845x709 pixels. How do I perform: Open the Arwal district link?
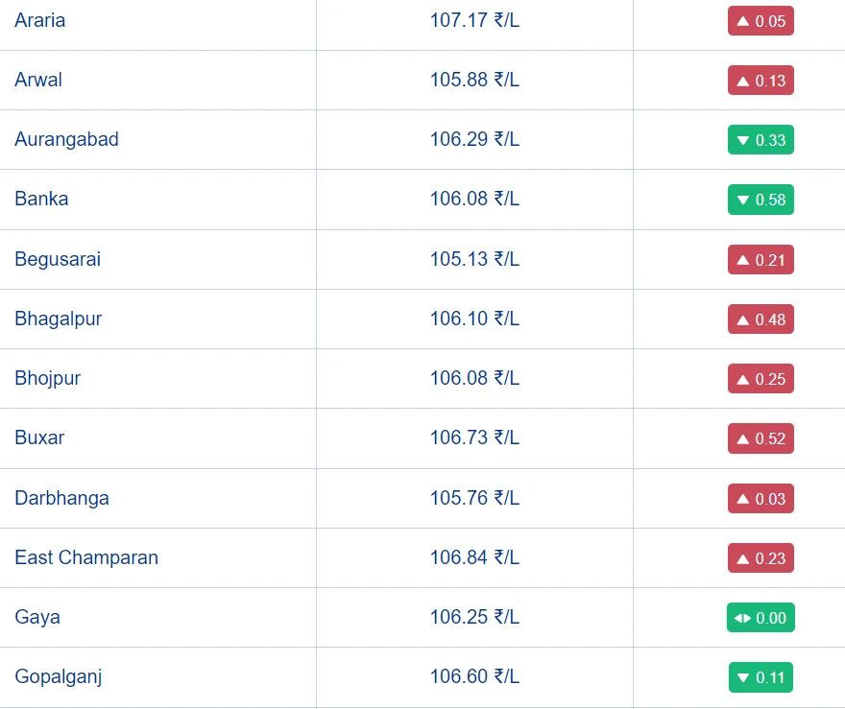tap(38, 80)
